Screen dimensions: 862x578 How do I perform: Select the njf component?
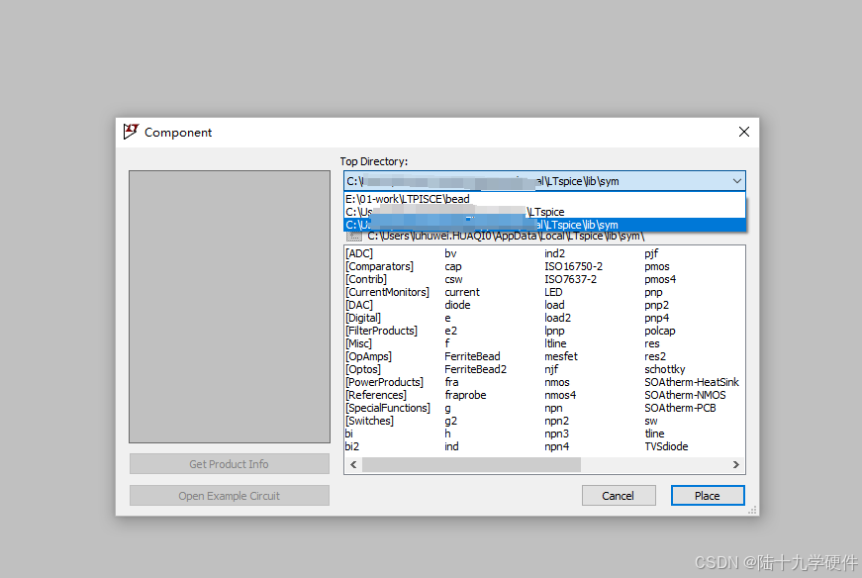coord(551,369)
